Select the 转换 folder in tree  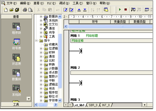[x=52, y=64]
